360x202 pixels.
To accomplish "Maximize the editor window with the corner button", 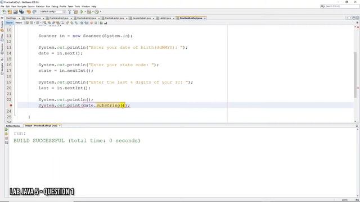I will pyautogui.click(x=358, y=18).
